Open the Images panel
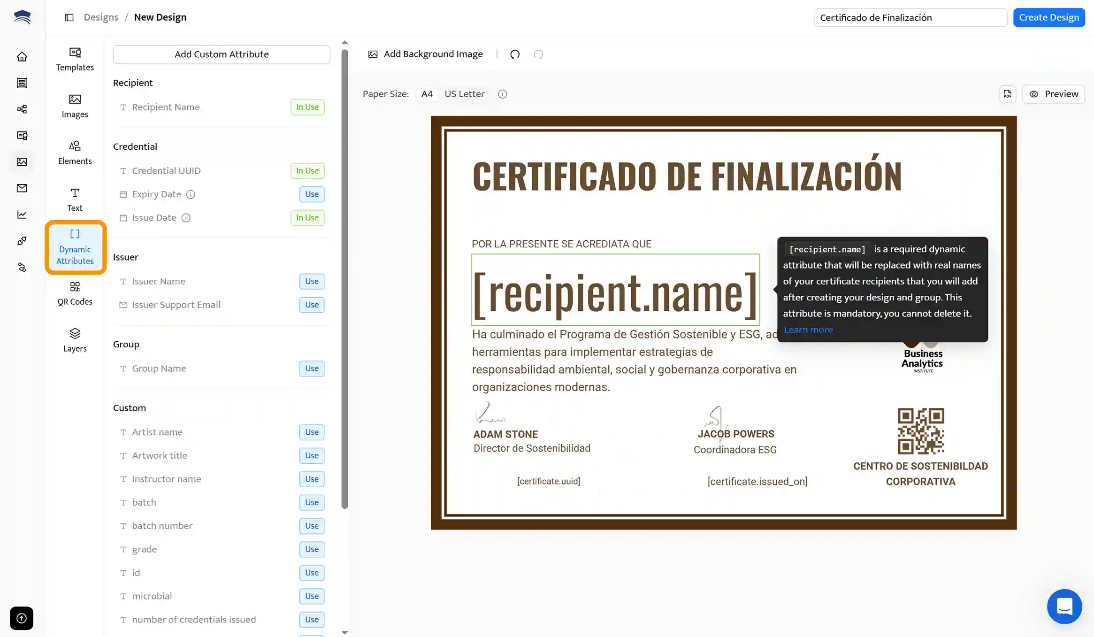Image resolution: width=1094 pixels, height=637 pixels. pos(75,106)
